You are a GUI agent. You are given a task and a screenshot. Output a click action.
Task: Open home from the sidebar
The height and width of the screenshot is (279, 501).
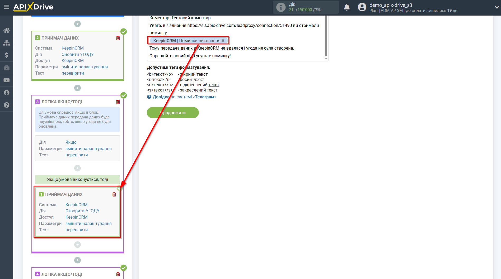click(x=7, y=30)
